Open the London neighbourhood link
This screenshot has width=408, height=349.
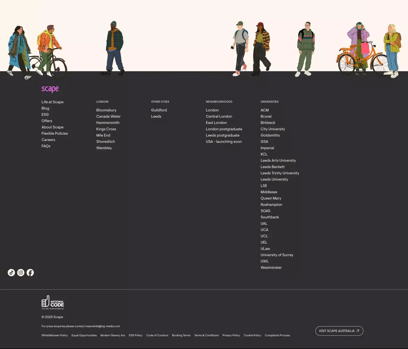point(212,110)
